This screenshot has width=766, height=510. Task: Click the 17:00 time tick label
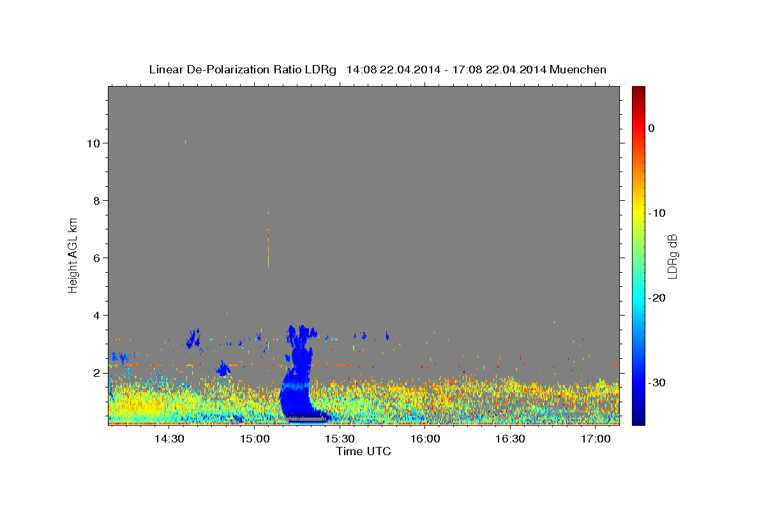[596, 439]
